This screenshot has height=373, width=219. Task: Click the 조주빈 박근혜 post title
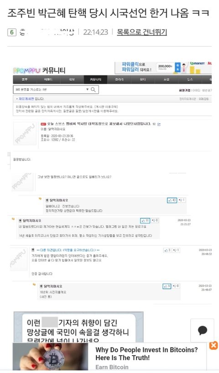coord(108,13)
